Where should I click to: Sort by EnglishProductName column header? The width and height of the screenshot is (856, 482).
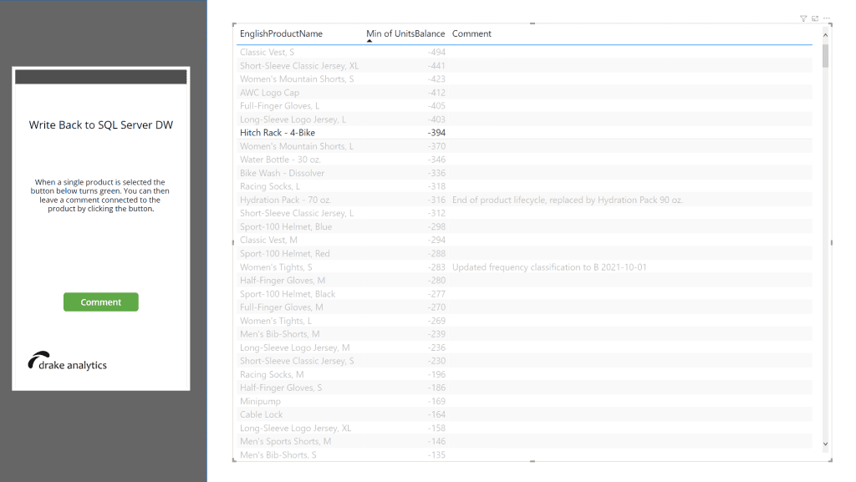(x=281, y=33)
